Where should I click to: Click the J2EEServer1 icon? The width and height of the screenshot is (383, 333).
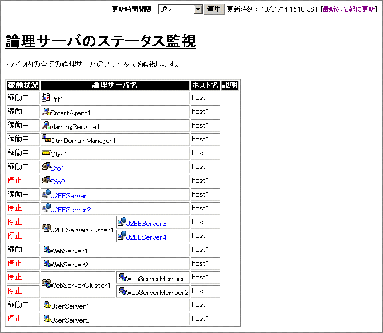click(46, 194)
